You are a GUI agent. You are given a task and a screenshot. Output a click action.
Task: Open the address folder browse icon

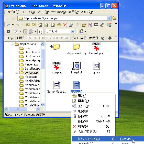[114, 18]
